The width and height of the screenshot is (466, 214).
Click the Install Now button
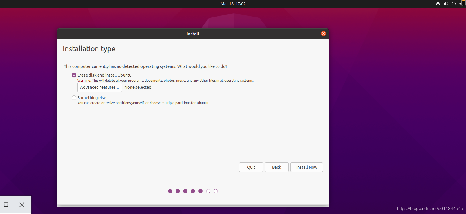(307, 167)
